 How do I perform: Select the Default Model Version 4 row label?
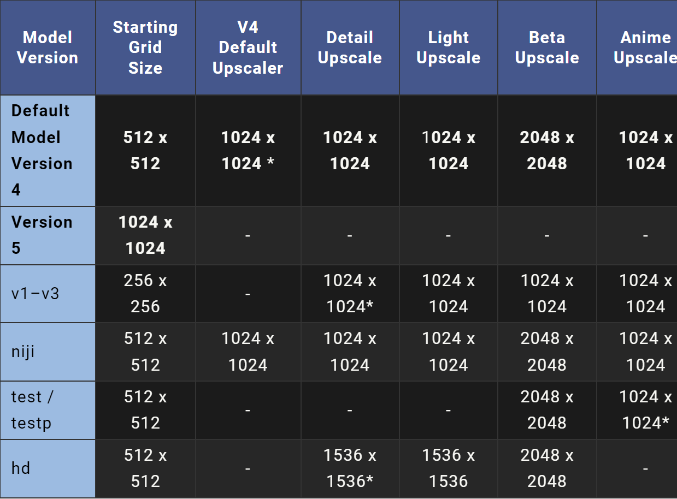pos(48,151)
